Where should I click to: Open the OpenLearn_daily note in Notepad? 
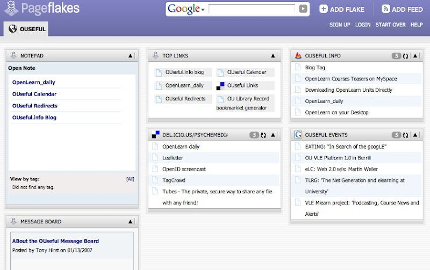tap(34, 82)
